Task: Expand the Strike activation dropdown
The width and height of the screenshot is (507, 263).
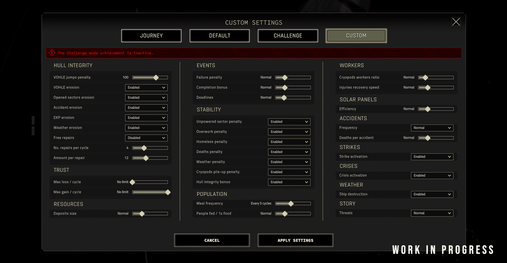Action: (432, 157)
